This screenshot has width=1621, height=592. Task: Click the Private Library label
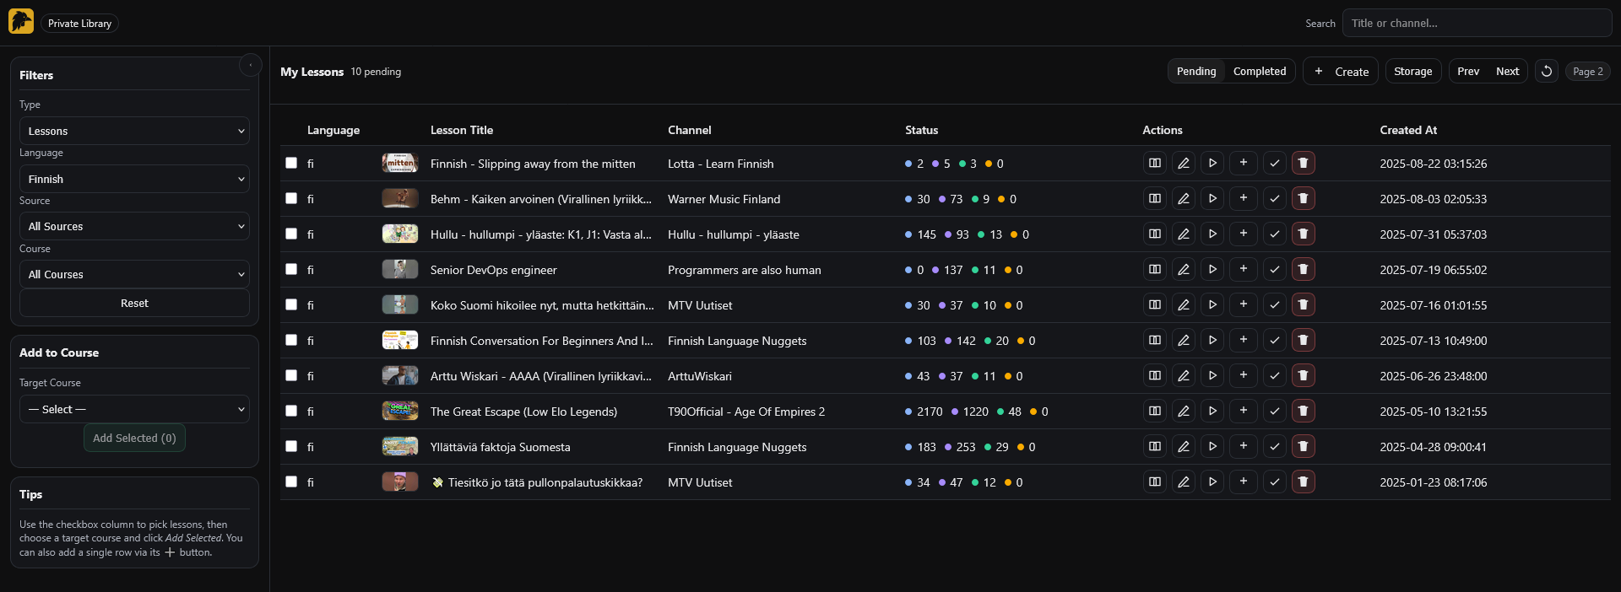click(79, 24)
